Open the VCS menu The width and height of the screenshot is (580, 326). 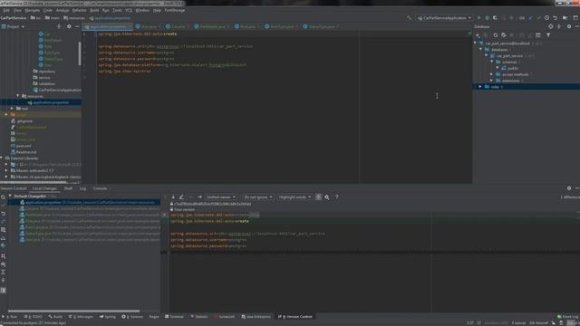[x=129, y=10]
